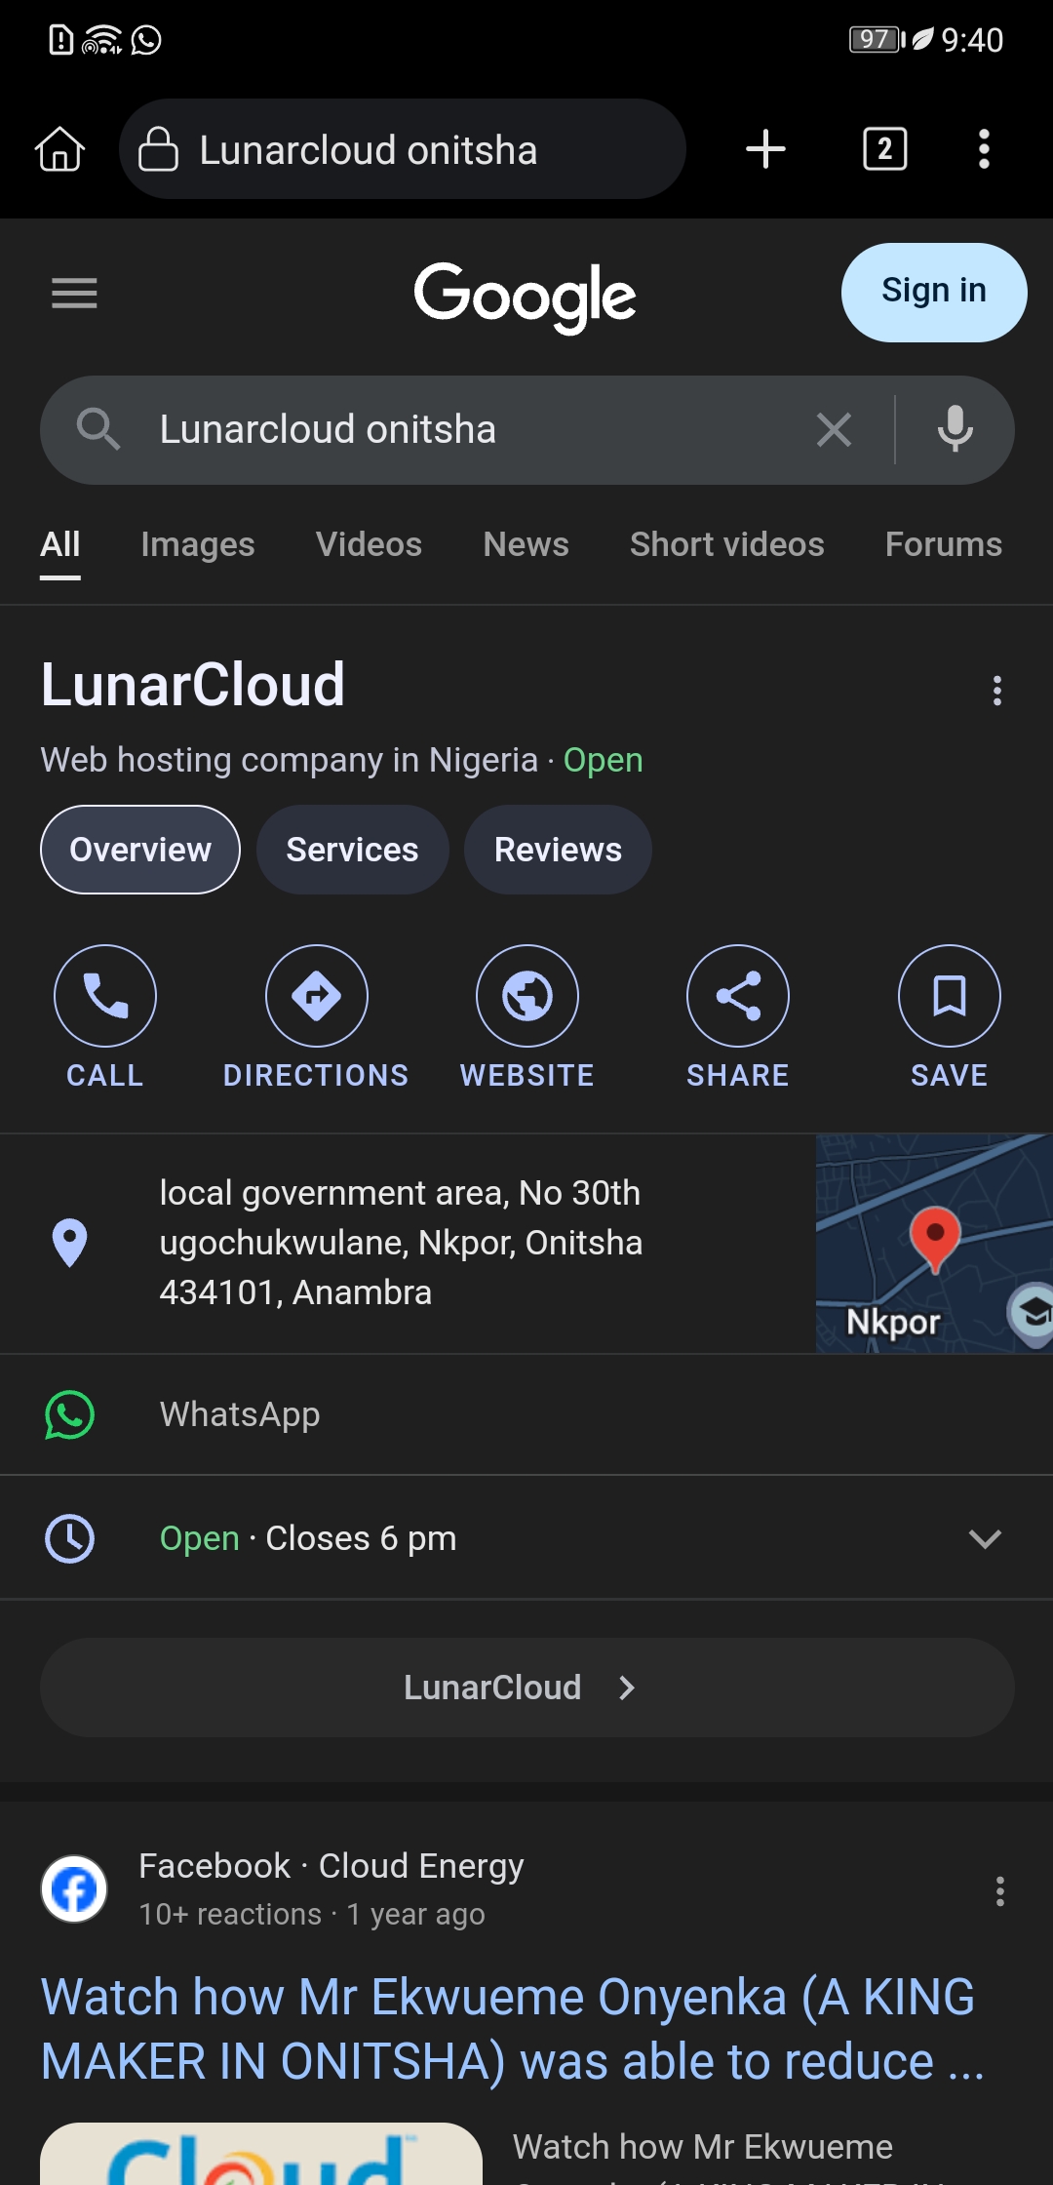Image resolution: width=1053 pixels, height=2185 pixels.
Task: Get directions to LunarCloud
Action: 316,996
